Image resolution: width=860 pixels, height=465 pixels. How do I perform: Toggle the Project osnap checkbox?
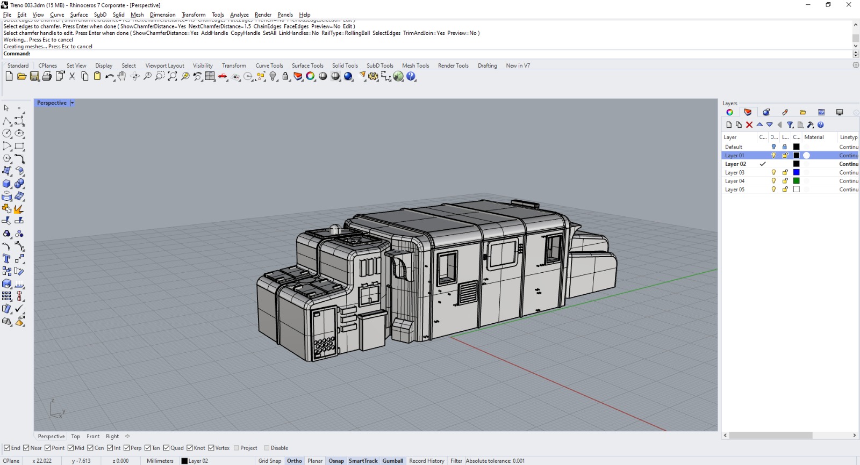tap(236, 448)
